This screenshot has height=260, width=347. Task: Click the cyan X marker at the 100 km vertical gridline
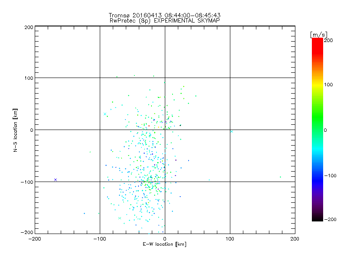232,132
